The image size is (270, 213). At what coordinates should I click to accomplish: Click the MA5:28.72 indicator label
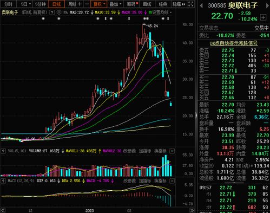pos(80,12)
